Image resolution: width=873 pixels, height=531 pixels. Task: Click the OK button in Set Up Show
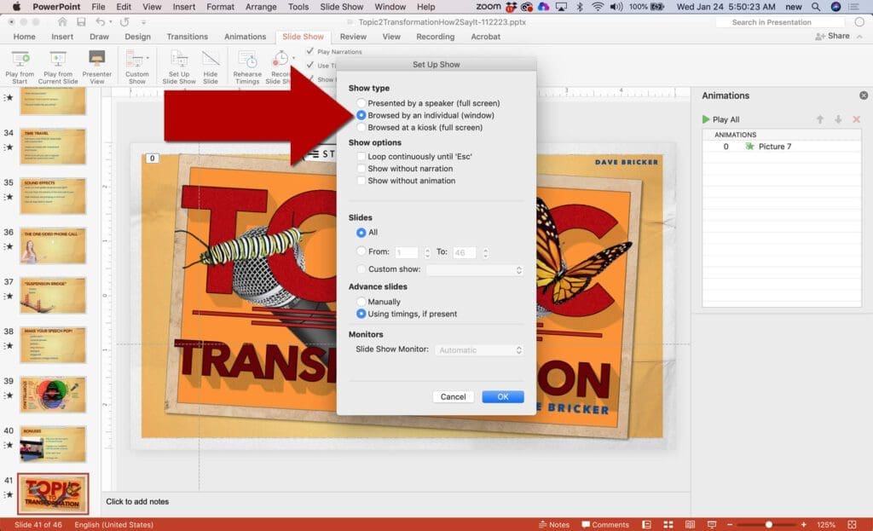pos(502,396)
